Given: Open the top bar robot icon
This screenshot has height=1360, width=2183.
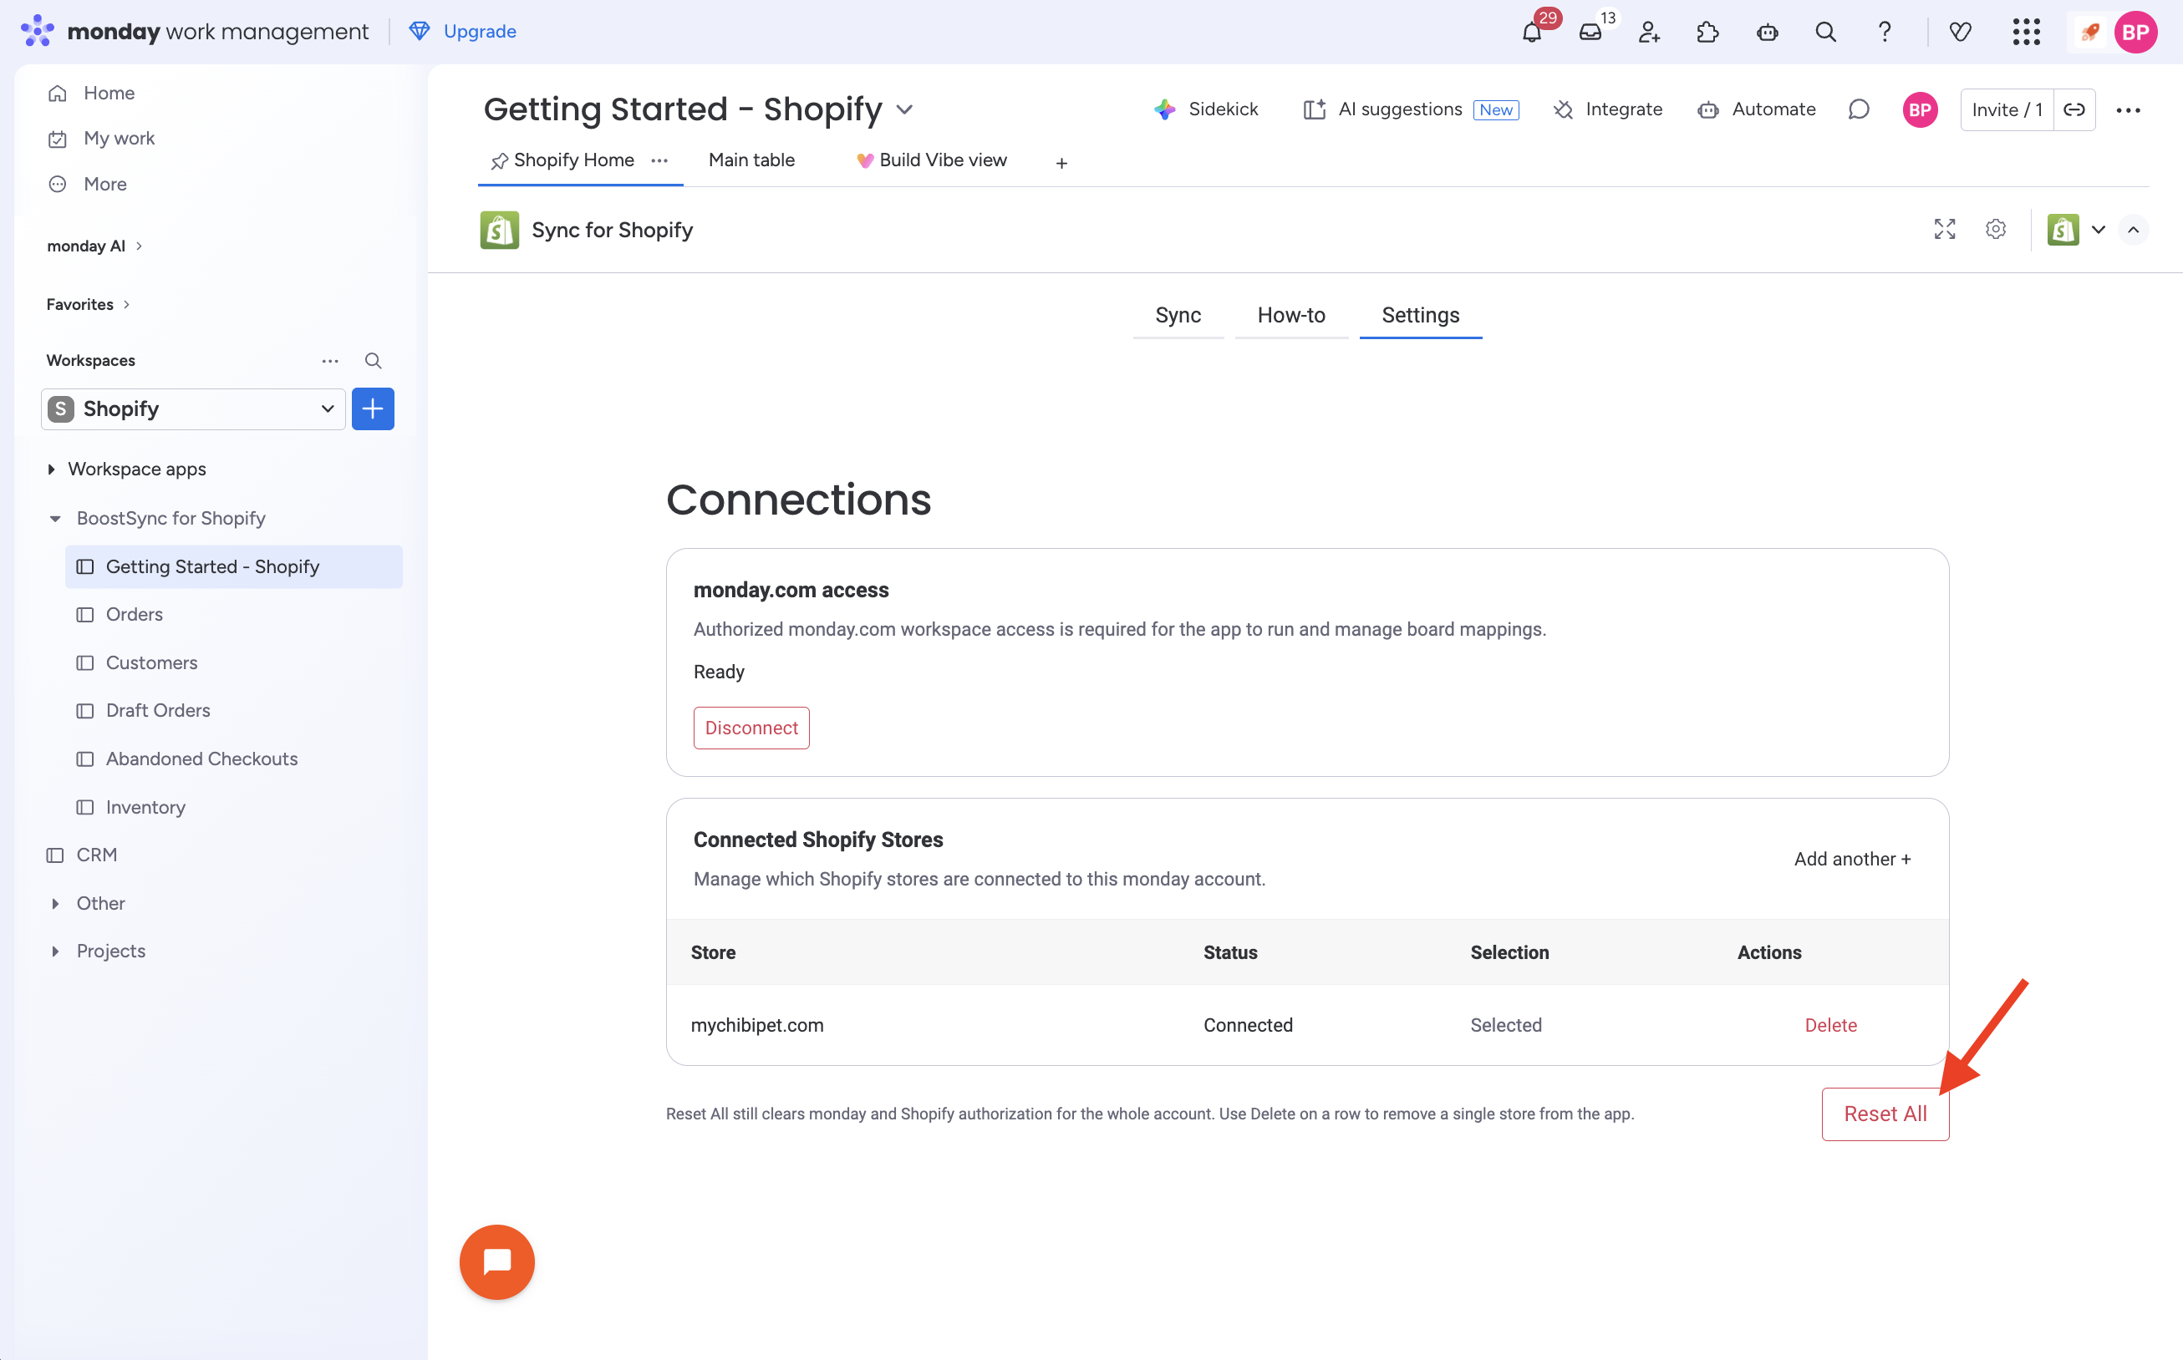Looking at the screenshot, I should point(1767,33).
